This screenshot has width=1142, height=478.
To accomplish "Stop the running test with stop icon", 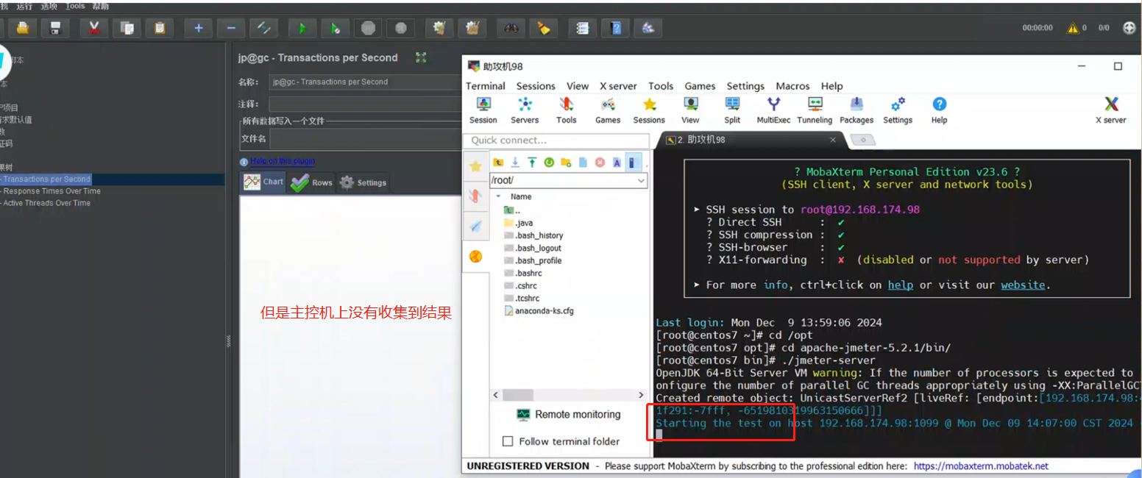I will (x=368, y=27).
